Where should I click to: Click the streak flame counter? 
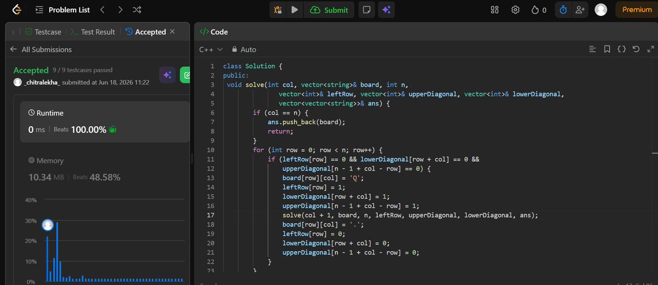(538, 10)
